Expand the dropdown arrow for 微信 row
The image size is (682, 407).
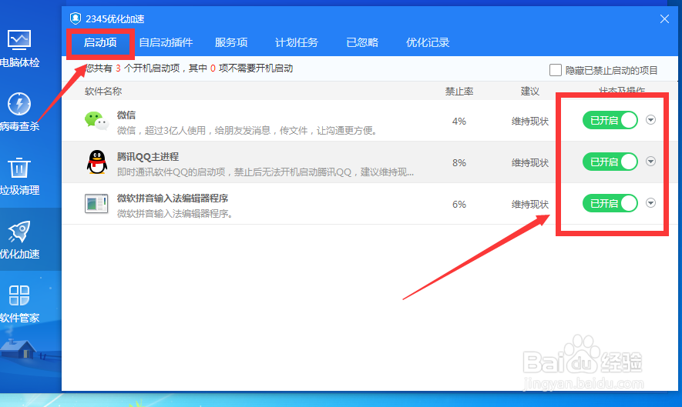pyautogui.click(x=650, y=120)
